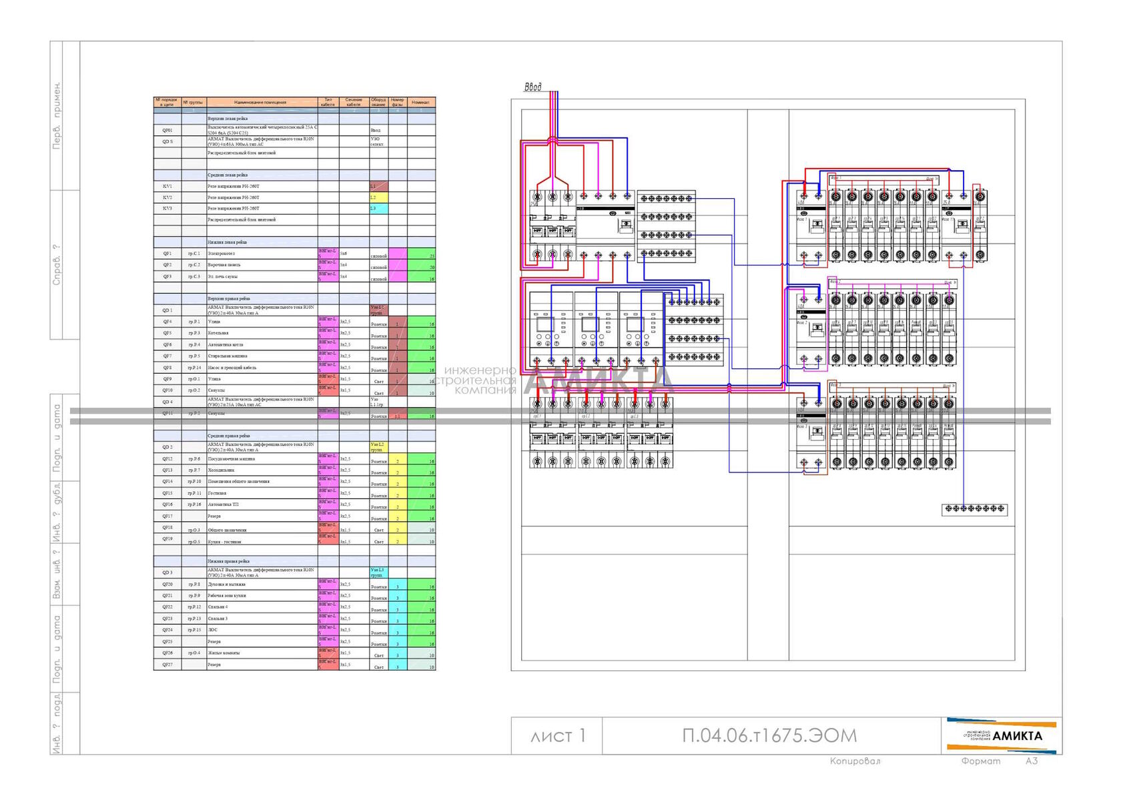
Task: Select the yellow L2 phase cell for KV2
Action: [378, 197]
